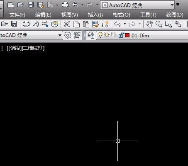Click the 俯视 view control
This screenshot has height=166, width=188.
pyautogui.click(x=15, y=48)
